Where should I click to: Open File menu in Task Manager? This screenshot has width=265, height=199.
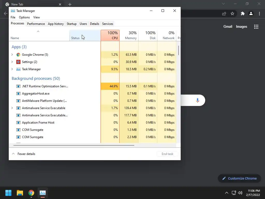pyautogui.click(x=13, y=17)
